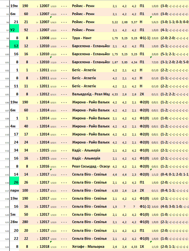Select row header 100
Viewport: 189px width, 251px height.
7,55
